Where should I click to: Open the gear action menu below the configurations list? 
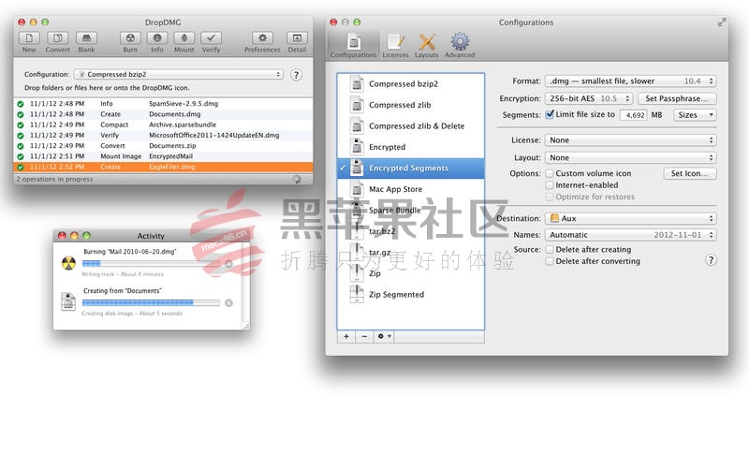384,337
